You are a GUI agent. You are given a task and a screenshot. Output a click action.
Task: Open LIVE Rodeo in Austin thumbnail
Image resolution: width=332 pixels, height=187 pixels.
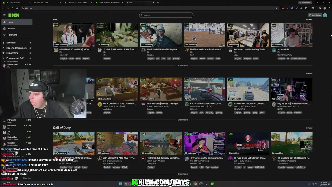pos(204,35)
